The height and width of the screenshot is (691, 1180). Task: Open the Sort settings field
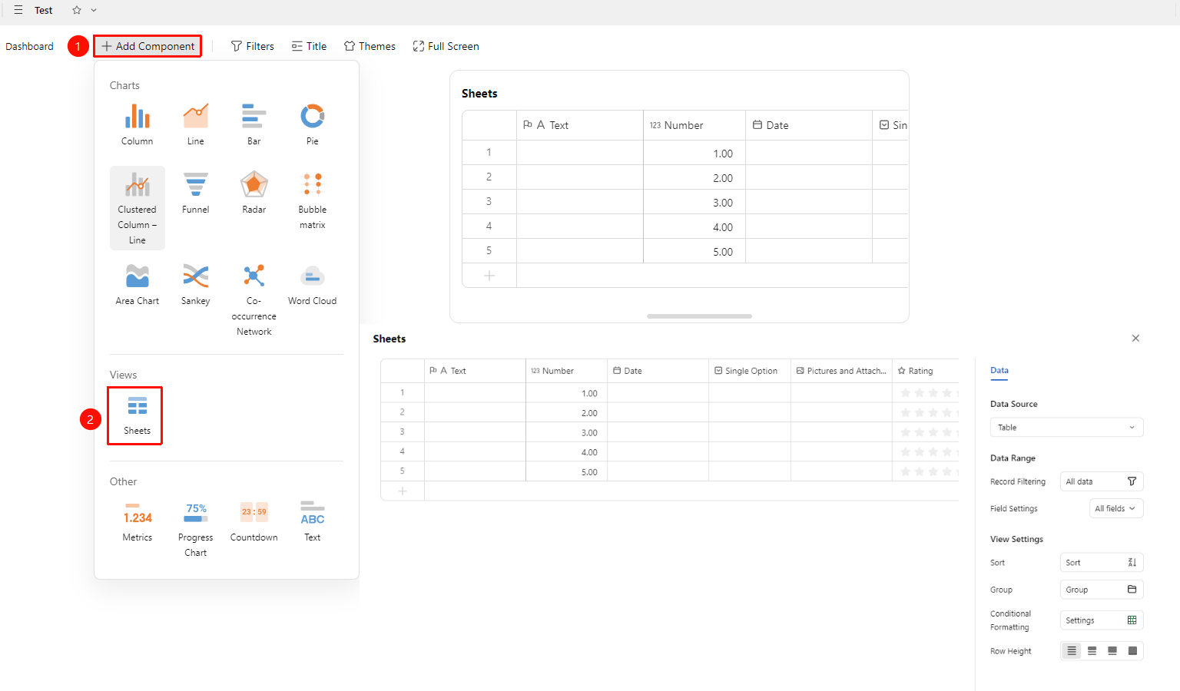point(1102,563)
